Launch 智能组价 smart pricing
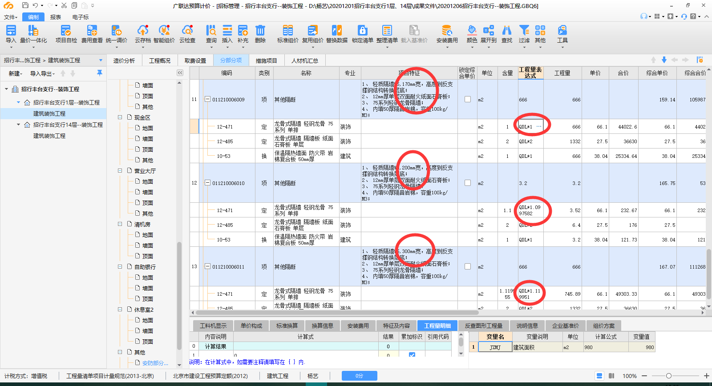The width and height of the screenshot is (712, 386). 164,34
